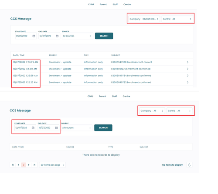Go to next page in pager

point(29,165)
